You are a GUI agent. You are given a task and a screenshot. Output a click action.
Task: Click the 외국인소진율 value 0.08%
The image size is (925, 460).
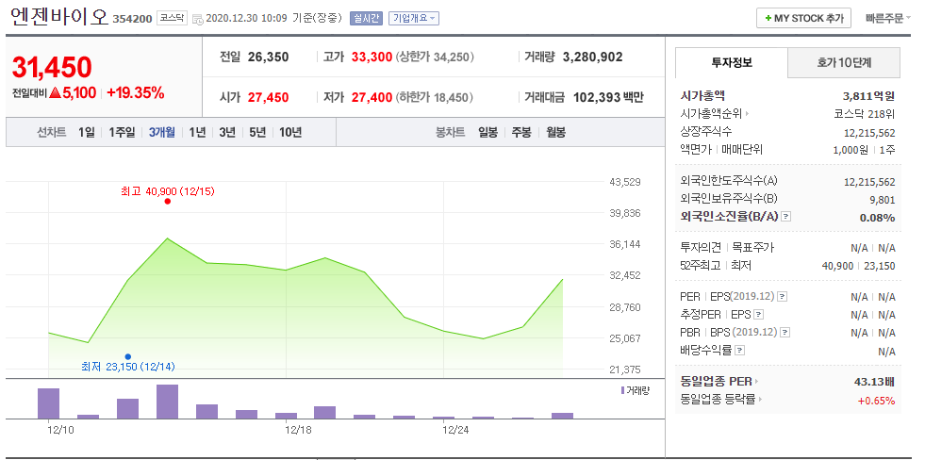877,218
